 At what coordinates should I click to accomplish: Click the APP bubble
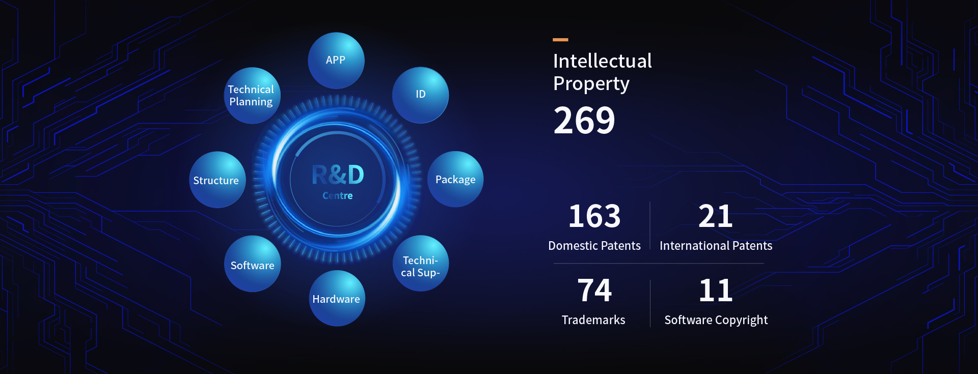click(x=336, y=61)
